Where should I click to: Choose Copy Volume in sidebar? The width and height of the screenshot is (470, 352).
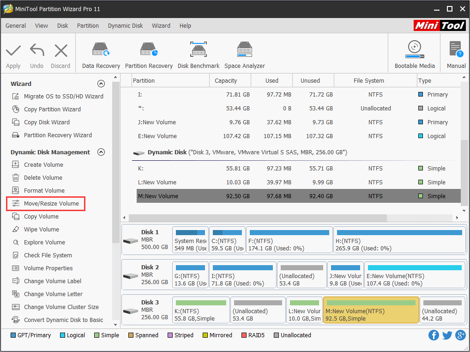click(x=35, y=216)
